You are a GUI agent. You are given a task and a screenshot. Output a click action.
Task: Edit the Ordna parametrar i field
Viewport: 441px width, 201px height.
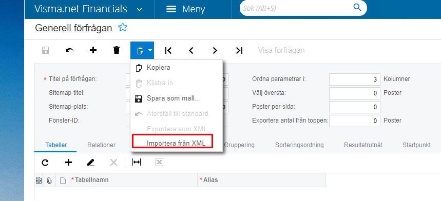[x=355, y=79]
